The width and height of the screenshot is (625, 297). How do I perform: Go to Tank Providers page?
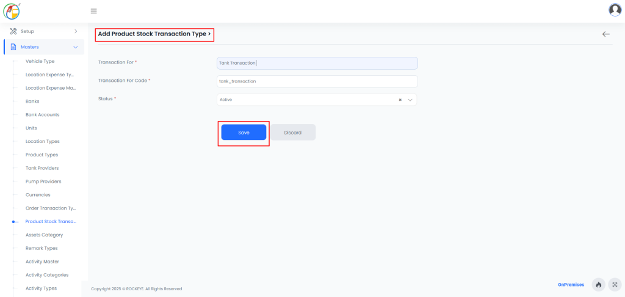(42, 168)
